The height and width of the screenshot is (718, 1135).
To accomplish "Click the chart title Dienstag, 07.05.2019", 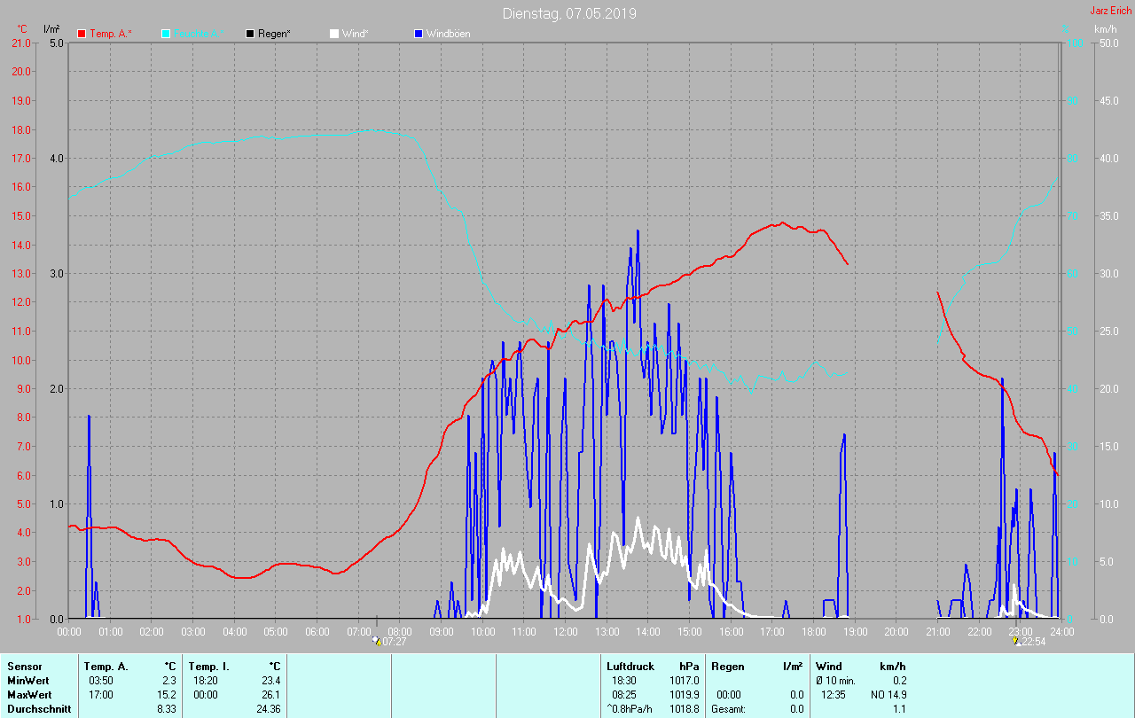I will point(569,13).
